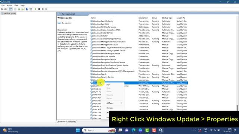The height and width of the screenshot is (134, 239).
Task: Click the toolbar Refresh icon with green arrows
Action: (x=19, y=9)
